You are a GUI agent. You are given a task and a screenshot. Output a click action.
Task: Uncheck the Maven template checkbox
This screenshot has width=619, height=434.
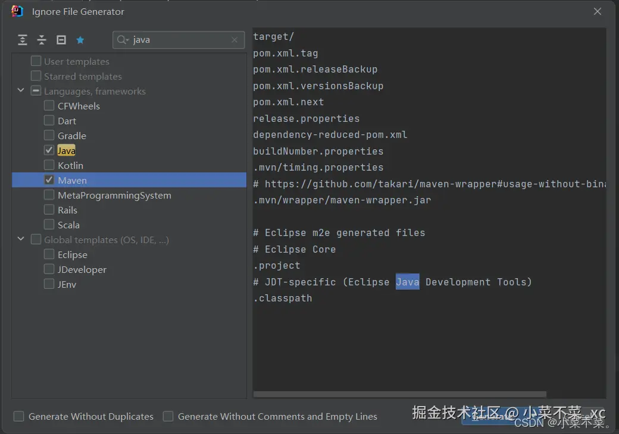pyautogui.click(x=49, y=180)
